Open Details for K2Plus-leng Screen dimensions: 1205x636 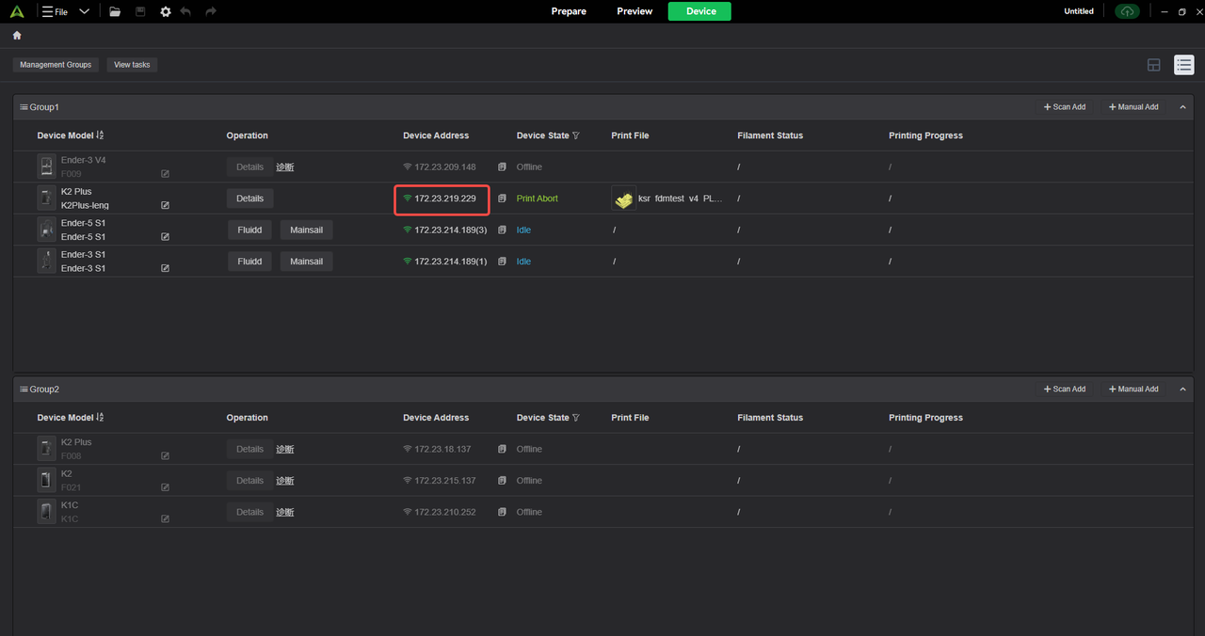click(250, 199)
